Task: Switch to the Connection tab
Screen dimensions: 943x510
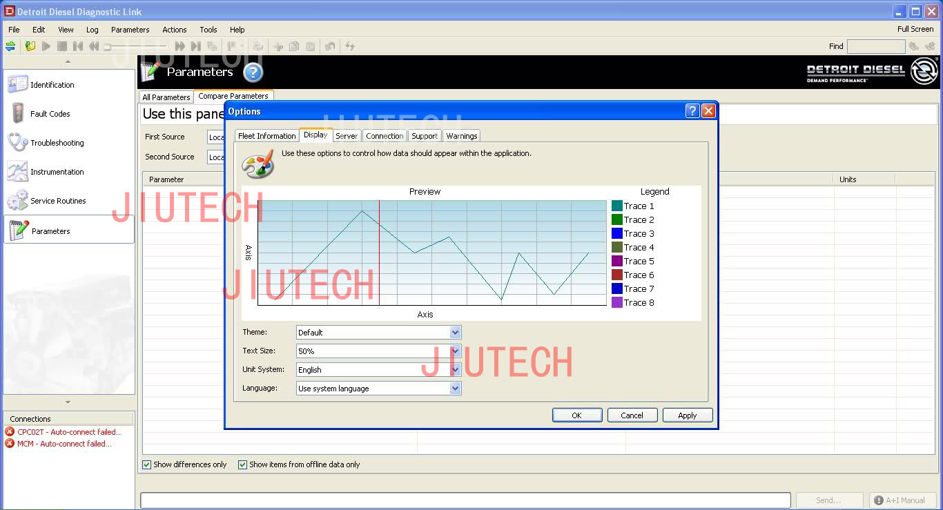Action: click(385, 136)
